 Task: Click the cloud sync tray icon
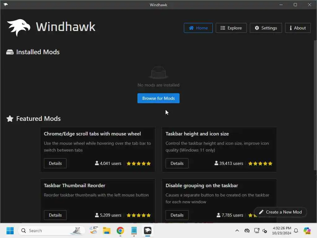[247, 231]
